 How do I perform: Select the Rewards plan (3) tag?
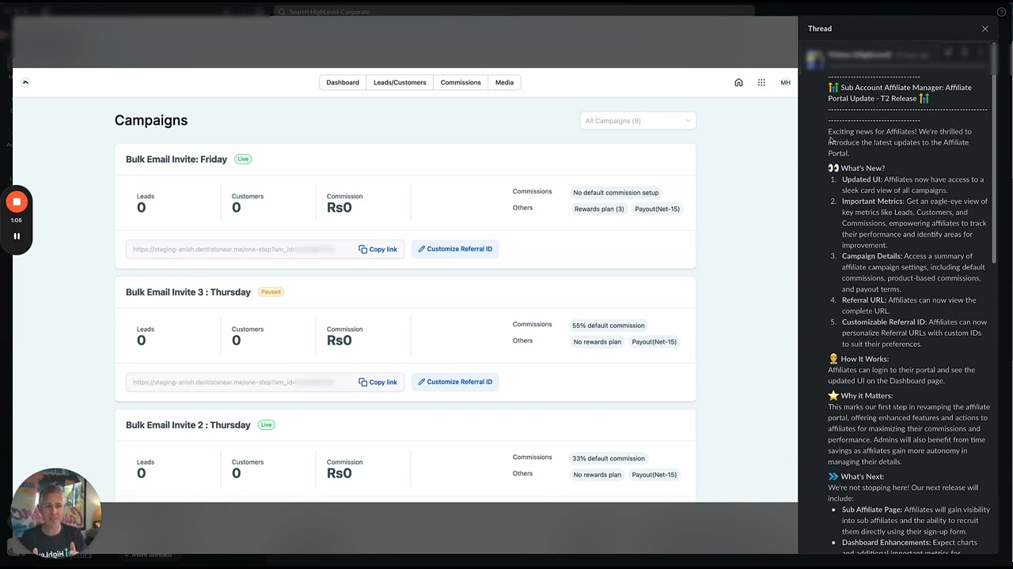click(599, 209)
